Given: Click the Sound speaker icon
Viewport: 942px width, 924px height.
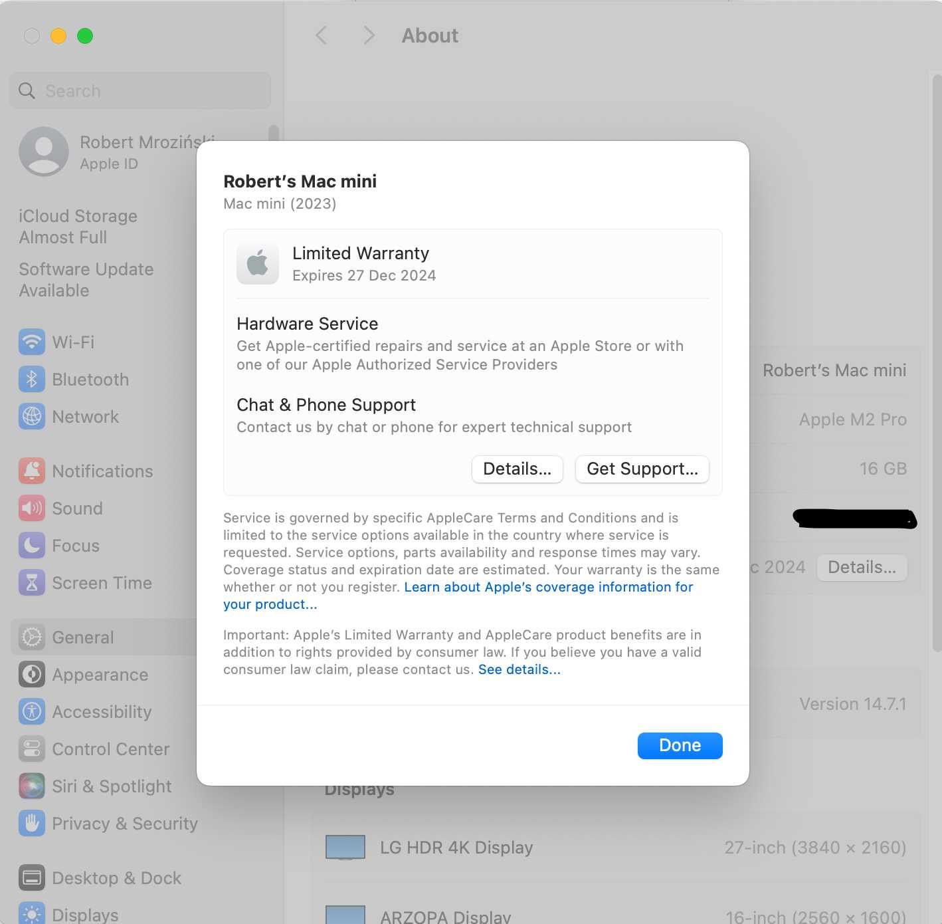Looking at the screenshot, I should (32, 509).
